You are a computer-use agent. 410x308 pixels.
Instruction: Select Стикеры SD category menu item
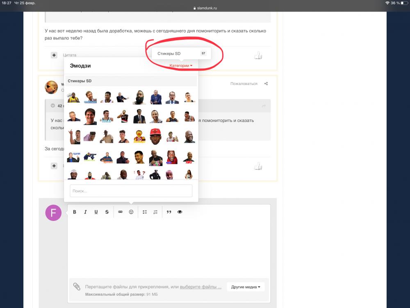click(x=169, y=53)
